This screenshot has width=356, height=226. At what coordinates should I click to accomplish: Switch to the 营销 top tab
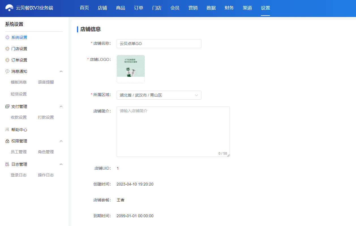tap(193, 8)
